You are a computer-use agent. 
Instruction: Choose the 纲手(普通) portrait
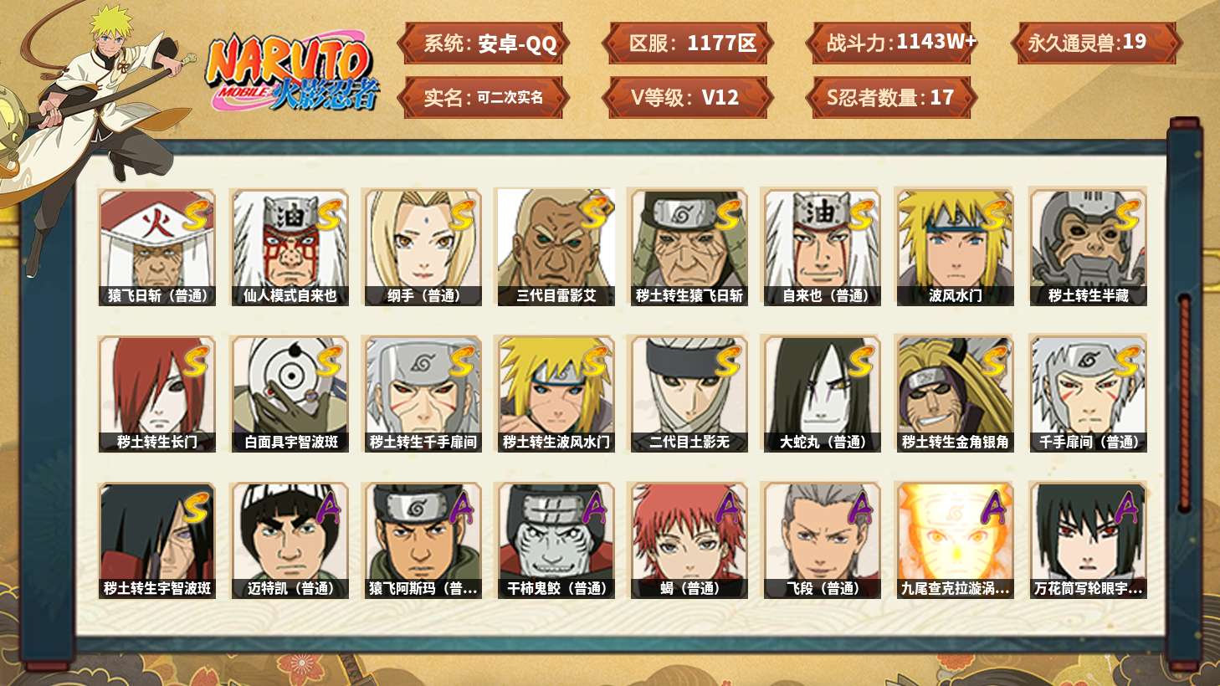423,247
